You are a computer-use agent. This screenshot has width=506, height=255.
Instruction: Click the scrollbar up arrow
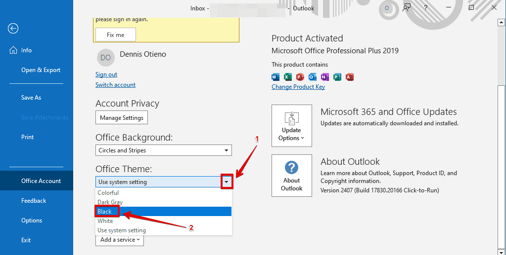(x=501, y=23)
